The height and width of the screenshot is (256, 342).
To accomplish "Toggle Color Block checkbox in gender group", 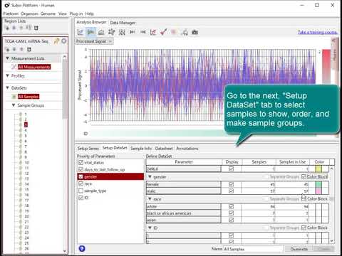I will pos(304,176).
